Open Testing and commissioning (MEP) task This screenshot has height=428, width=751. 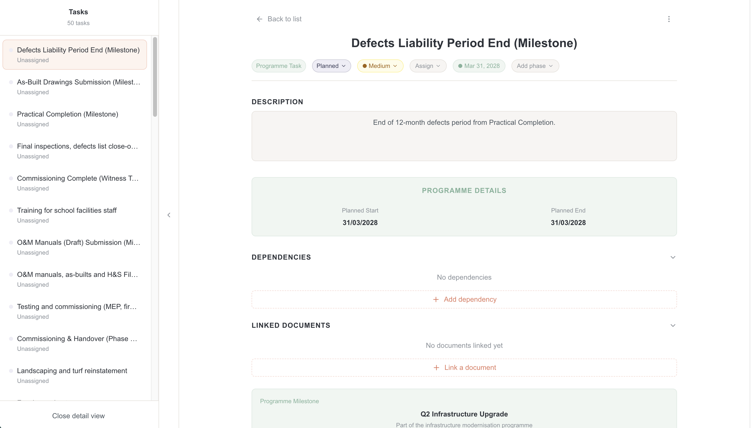(75, 311)
